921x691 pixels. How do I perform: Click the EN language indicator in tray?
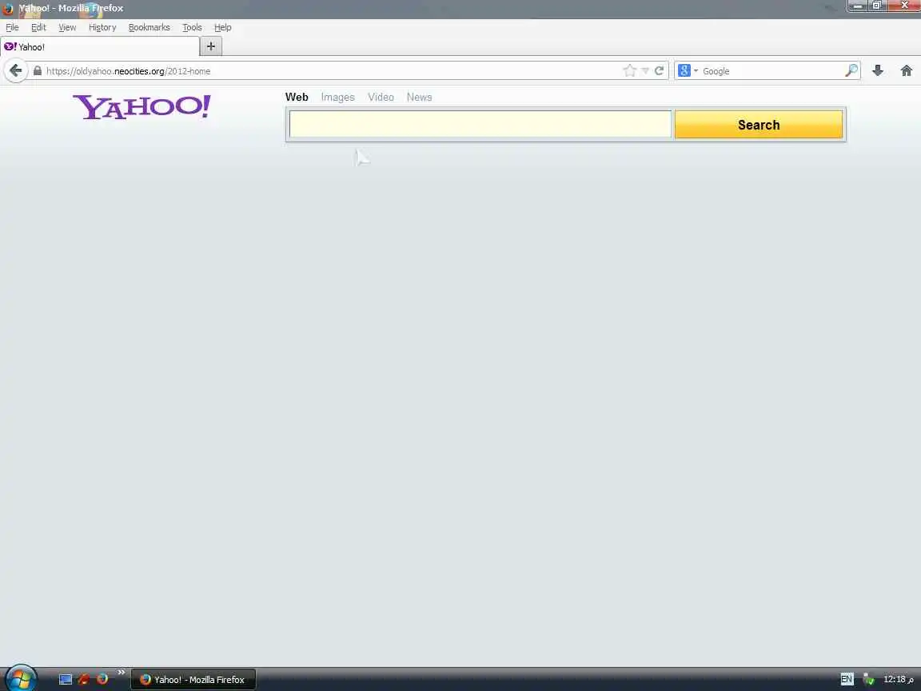pos(847,679)
